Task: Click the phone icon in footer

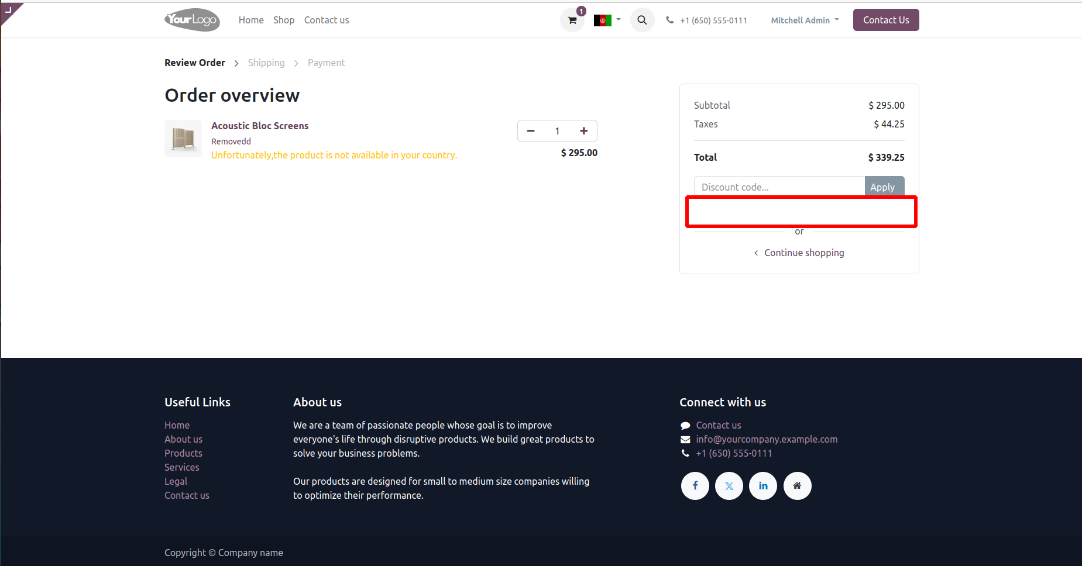Action: pyautogui.click(x=685, y=453)
